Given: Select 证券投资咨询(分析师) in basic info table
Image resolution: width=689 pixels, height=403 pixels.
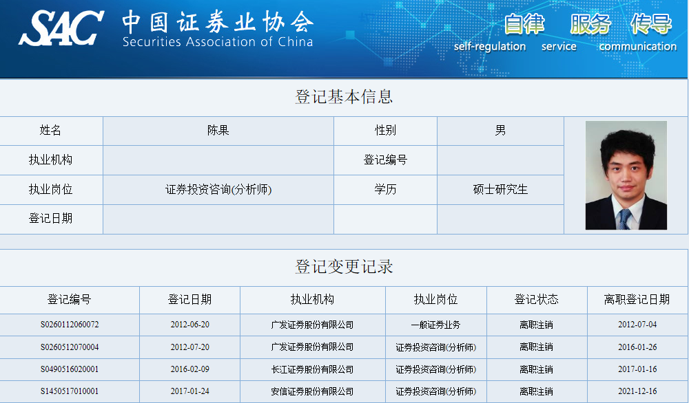Looking at the screenshot, I should coord(218,189).
